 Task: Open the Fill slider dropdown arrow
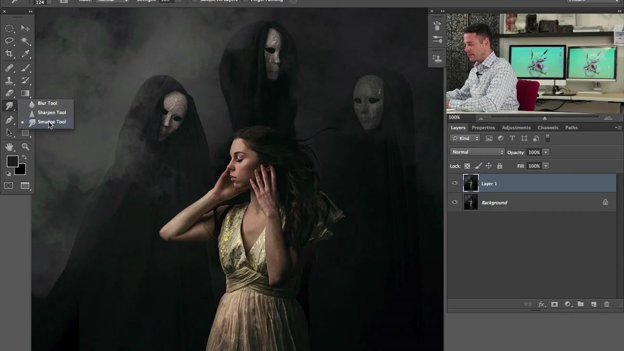coord(545,166)
